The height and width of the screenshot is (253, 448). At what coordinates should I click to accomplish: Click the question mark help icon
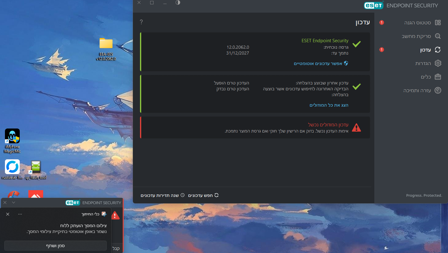click(x=141, y=22)
